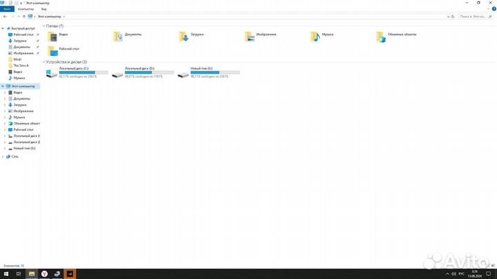Click the Help question mark icon
497x279 pixels.
coord(494,9)
